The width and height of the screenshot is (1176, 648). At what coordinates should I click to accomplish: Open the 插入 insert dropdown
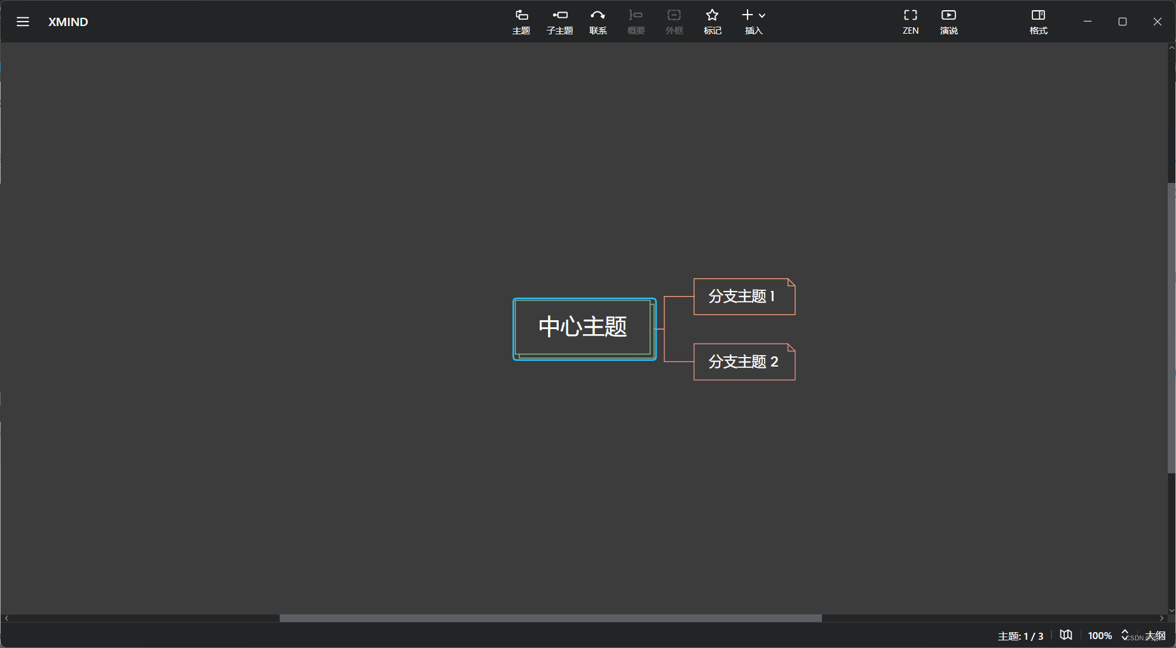point(753,22)
